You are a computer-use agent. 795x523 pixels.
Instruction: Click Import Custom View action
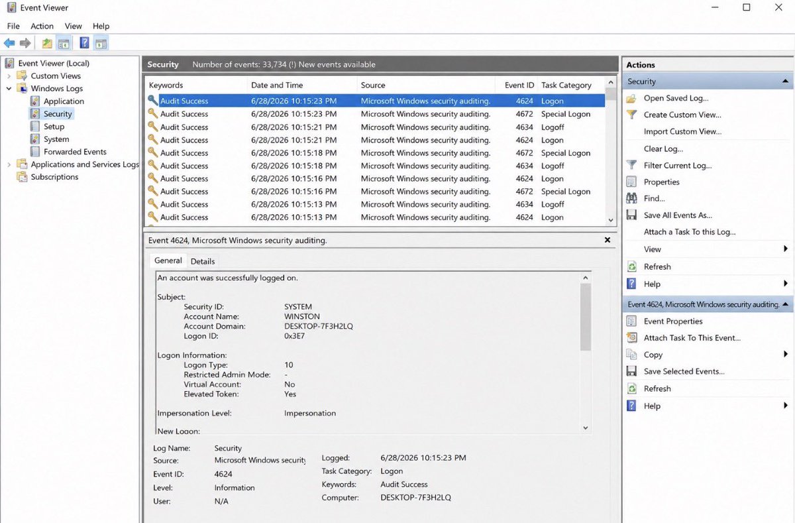click(682, 131)
